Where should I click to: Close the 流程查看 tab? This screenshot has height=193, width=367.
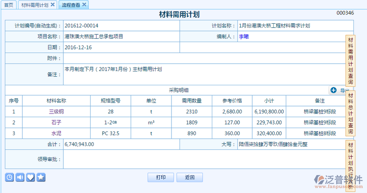pyautogui.click(x=84, y=5)
